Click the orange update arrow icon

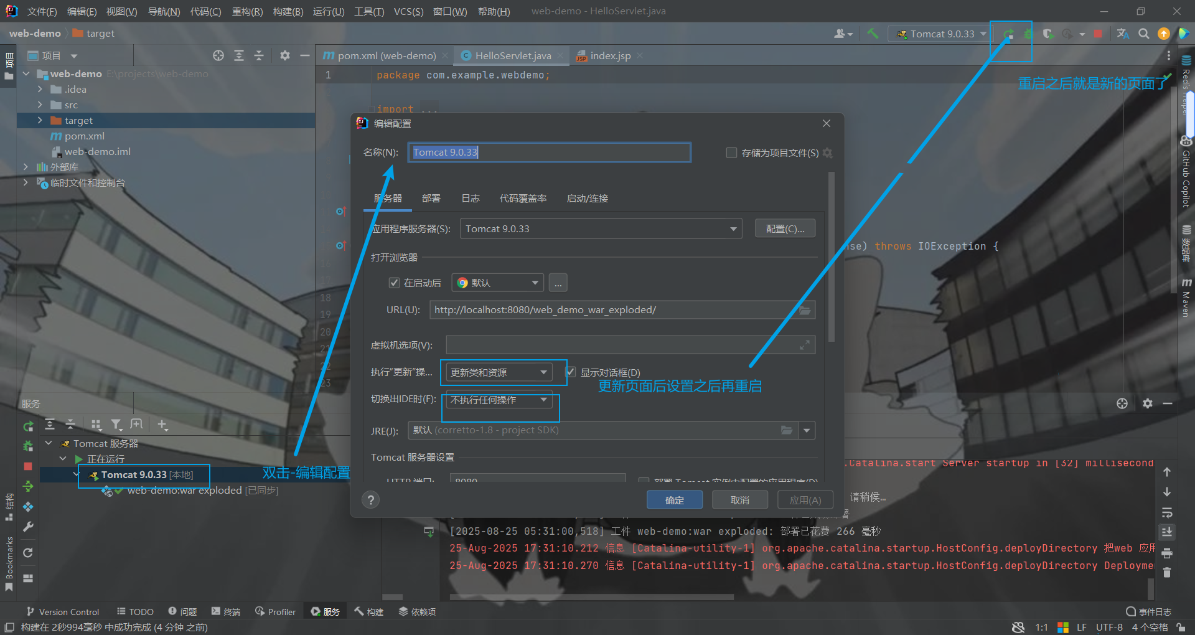click(x=1164, y=34)
